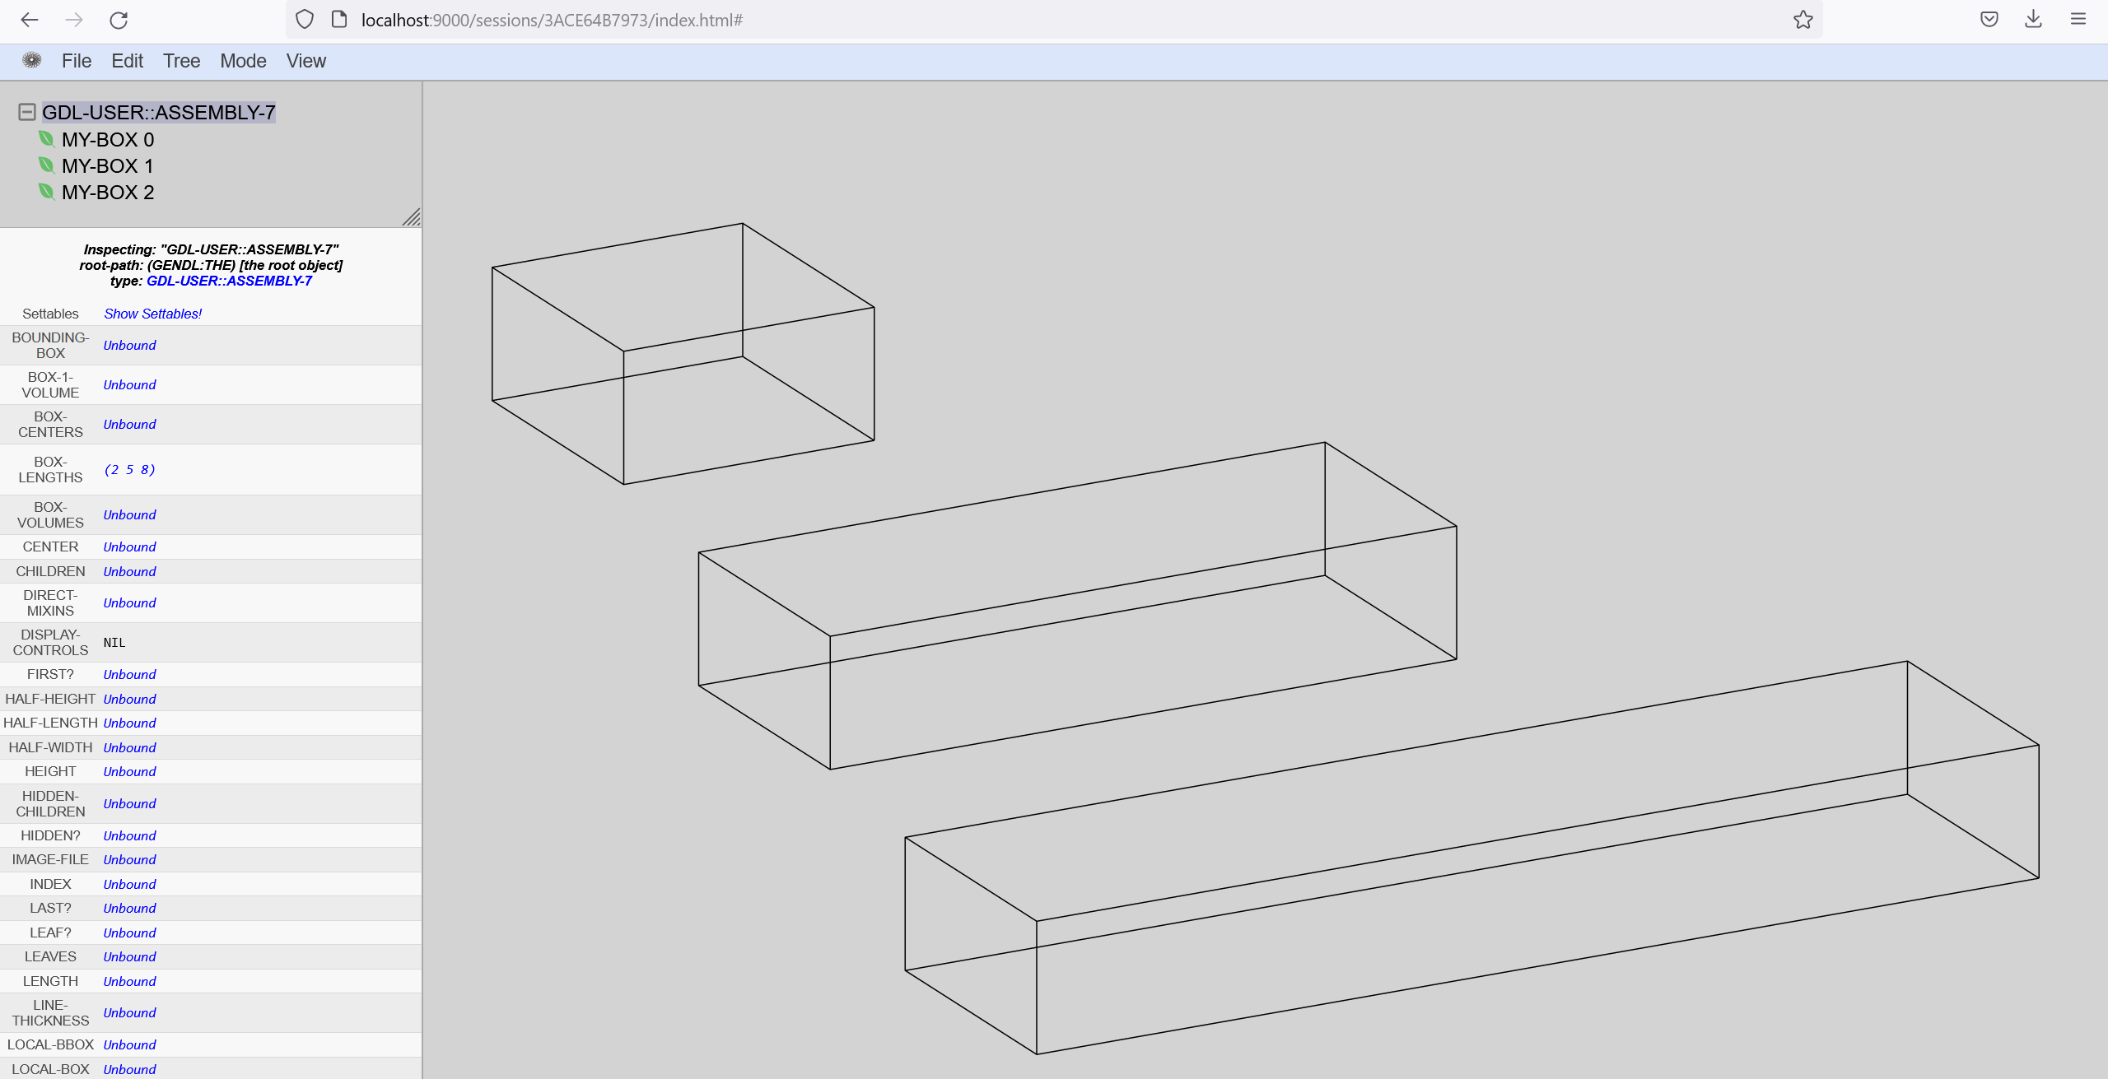Screen dimensions: 2108x1079
Task: Open the Mode menu
Action: 243,61
